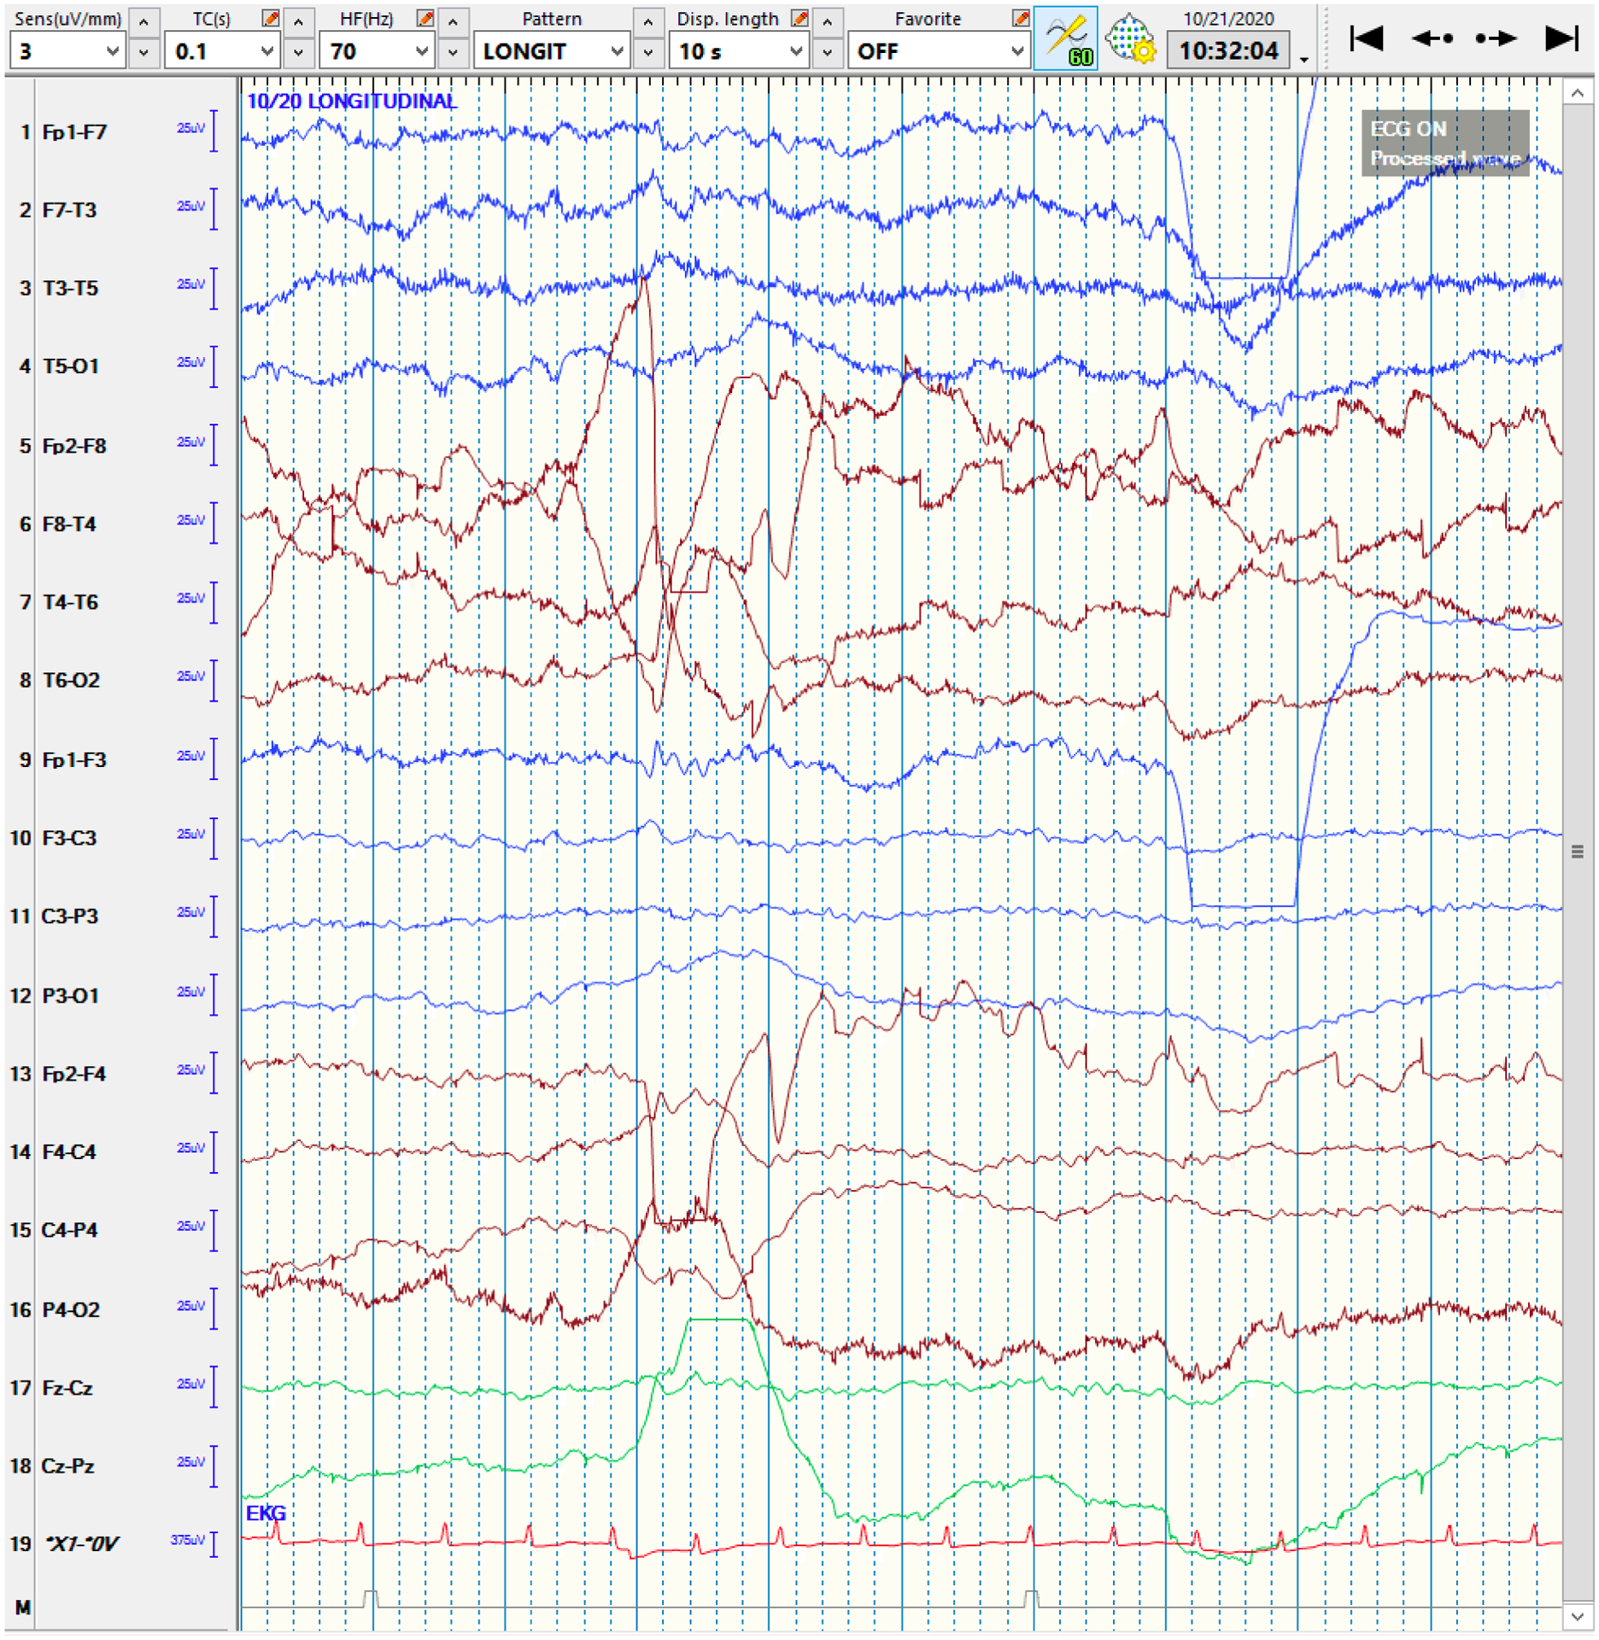Open the Disp. length dropdown showing 10 s
Viewport: 1599px width, 1640px height.
click(x=739, y=51)
